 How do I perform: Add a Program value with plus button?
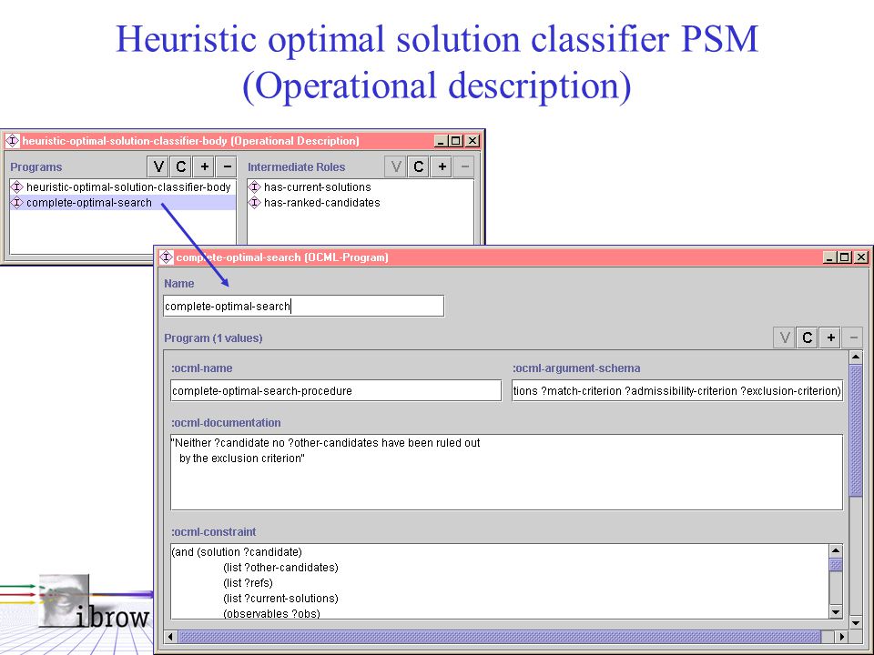click(x=830, y=338)
